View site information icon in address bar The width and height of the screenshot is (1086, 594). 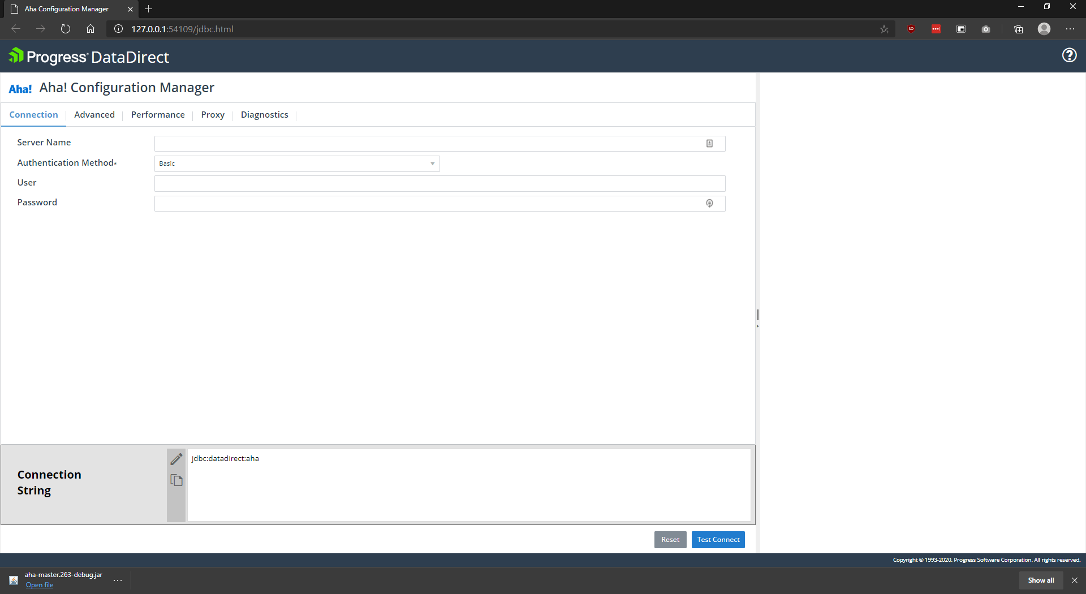coord(118,29)
